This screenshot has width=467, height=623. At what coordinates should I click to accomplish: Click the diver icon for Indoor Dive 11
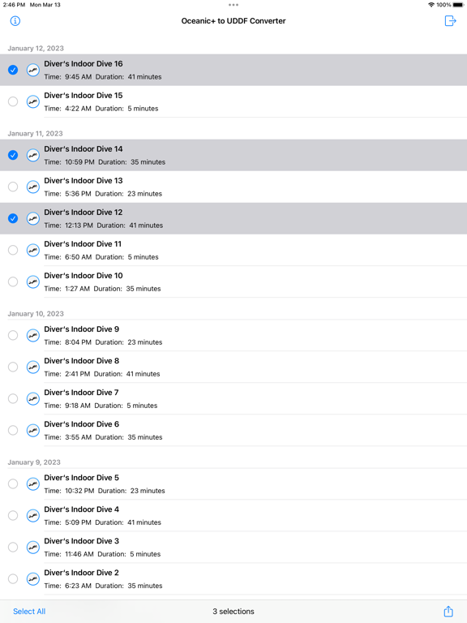click(x=33, y=251)
